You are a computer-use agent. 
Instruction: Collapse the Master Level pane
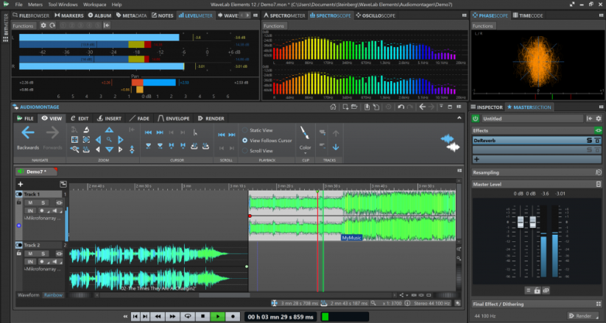pos(599,184)
